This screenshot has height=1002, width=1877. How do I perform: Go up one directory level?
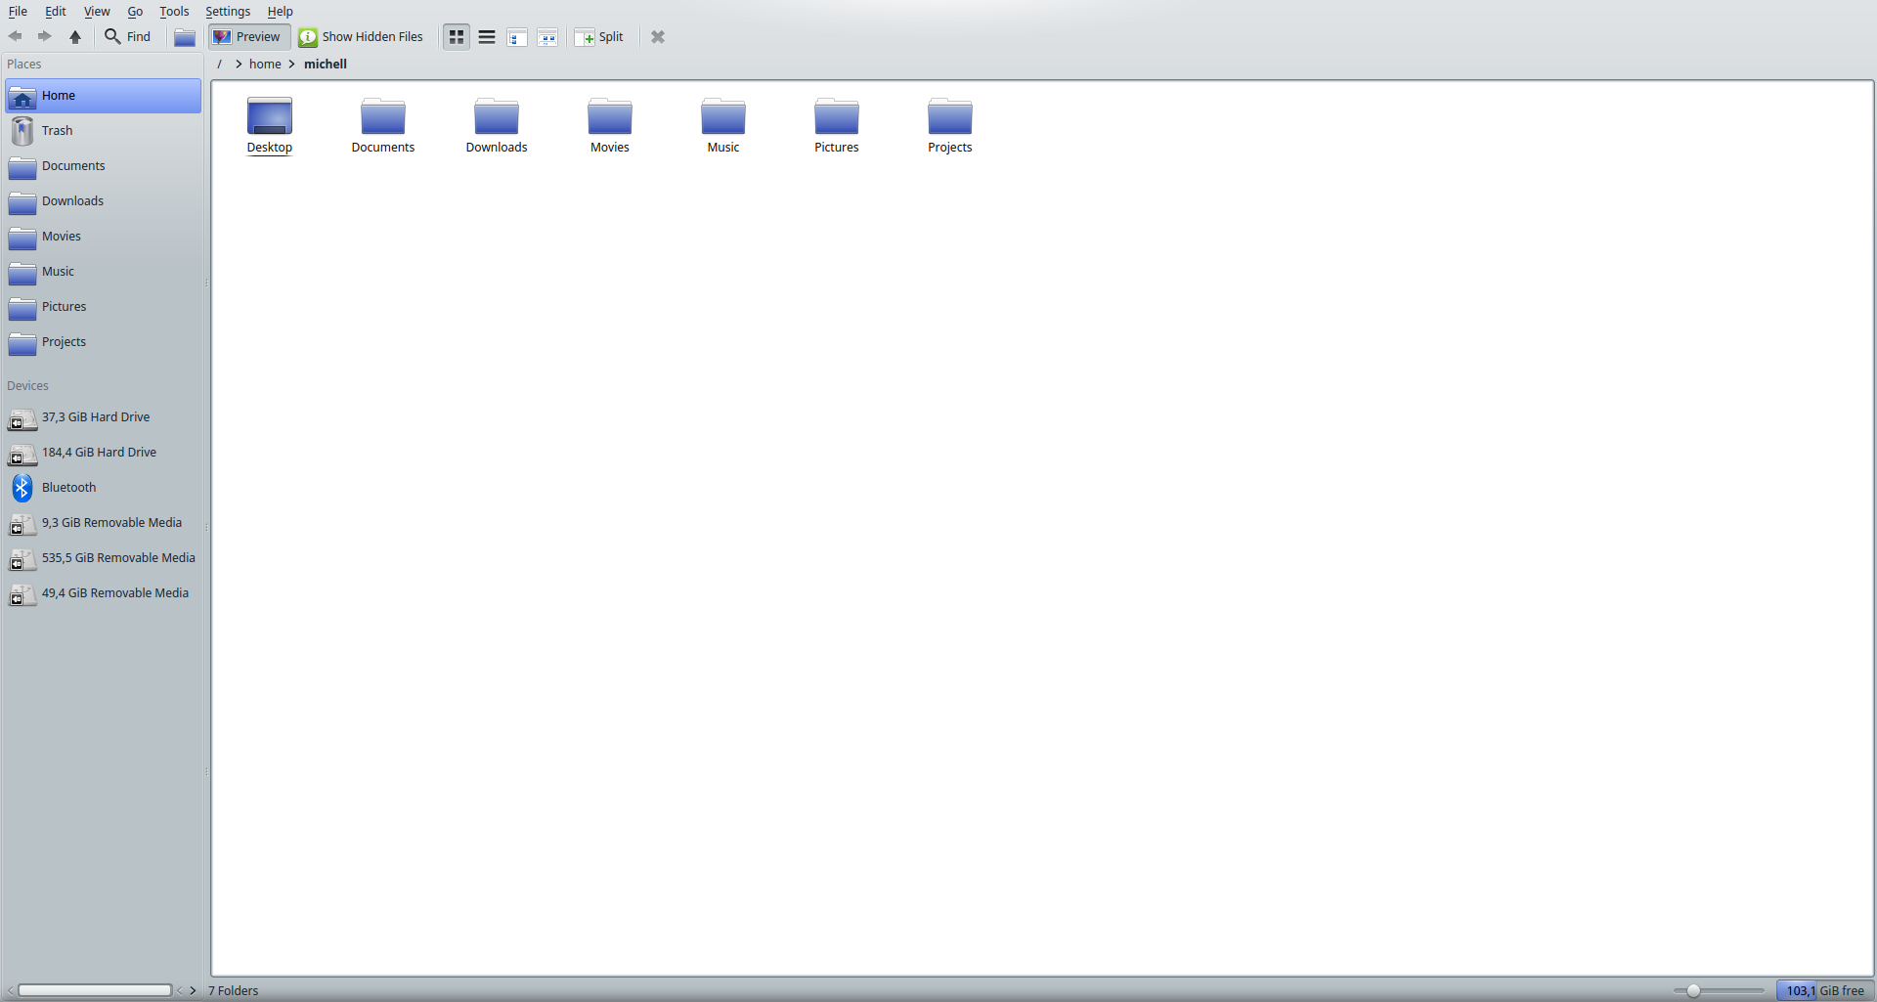[x=75, y=36]
